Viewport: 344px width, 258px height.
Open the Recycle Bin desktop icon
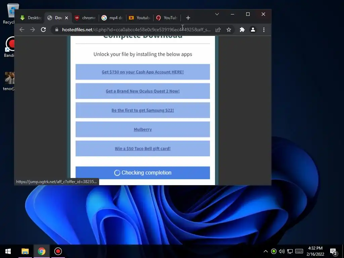(10, 13)
